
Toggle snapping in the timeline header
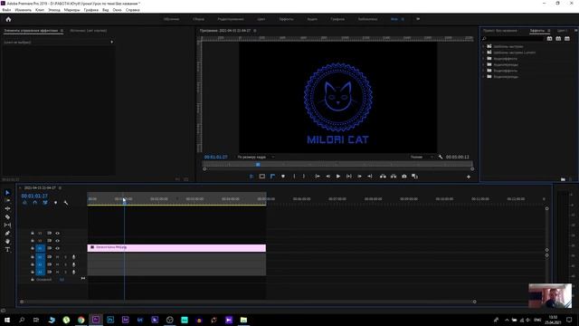click(x=34, y=203)
